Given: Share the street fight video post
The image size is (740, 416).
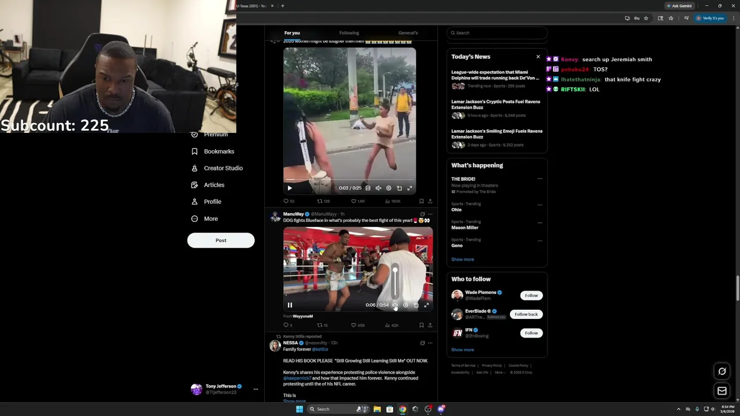Looking at the screenshot, I should click(430, 201).
